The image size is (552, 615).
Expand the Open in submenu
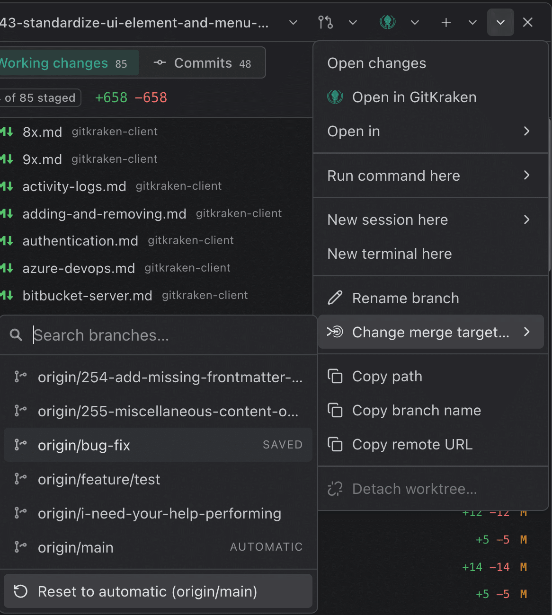tap(431, 131)
